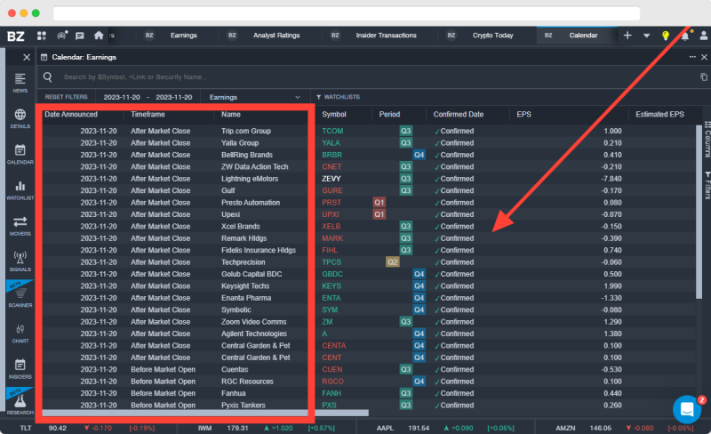711x434 pixels.
Task: Open the chat message icon
Action: click(80, 36)
